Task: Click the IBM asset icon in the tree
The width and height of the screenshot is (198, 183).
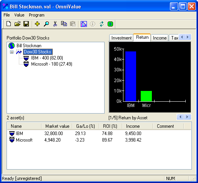Action: click(x=26, y=58)
